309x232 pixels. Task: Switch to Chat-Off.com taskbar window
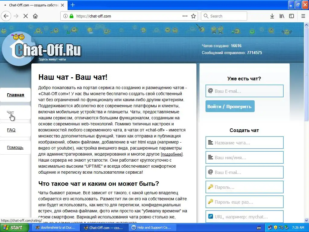[104, 228]
